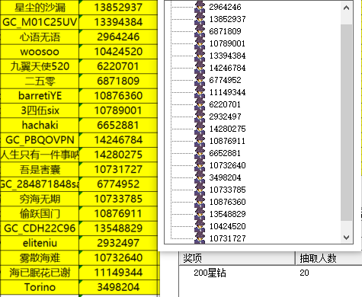Viewport: 362px width, 297px height.
Task: Click spreadsheet cell 吾是害囊
Action: [40, 169]
